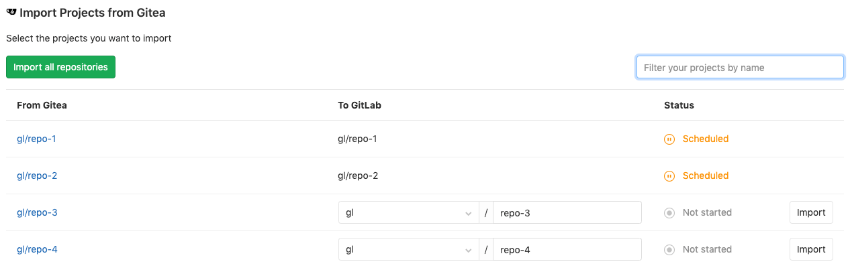The height and width of the screenshot is (274, 850).
Task: Click the Status column header
Action: click(679, 106)
